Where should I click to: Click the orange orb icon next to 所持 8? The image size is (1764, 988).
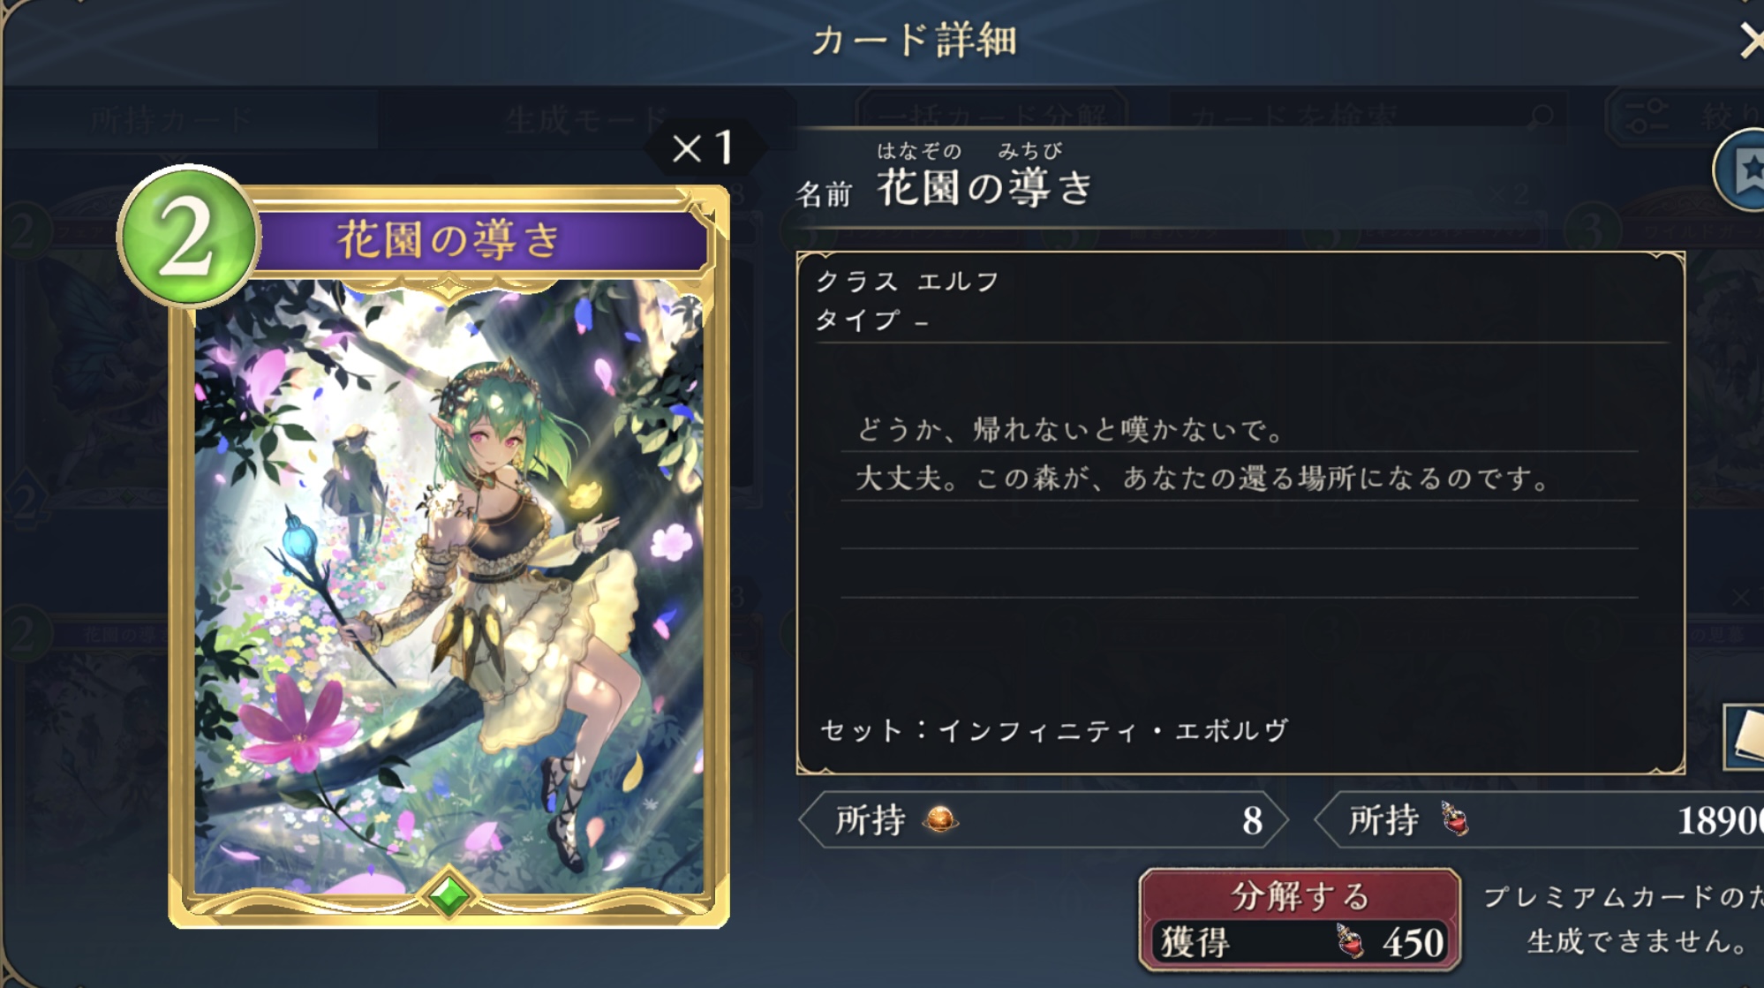pos(939,820)
